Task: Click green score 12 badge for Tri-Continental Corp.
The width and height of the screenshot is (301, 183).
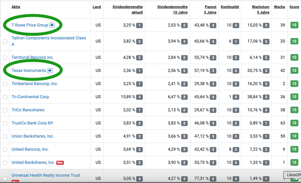Action: click(294, 97)
